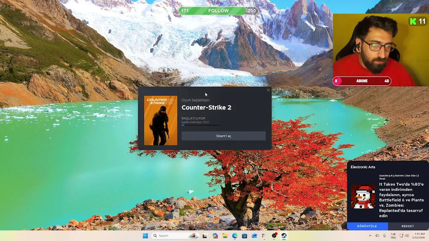Click the "Oyun başlatılıyor" heading text
The height and width of the screenshot is (241, 429).
pyautogui.click(x=196, y=100)
